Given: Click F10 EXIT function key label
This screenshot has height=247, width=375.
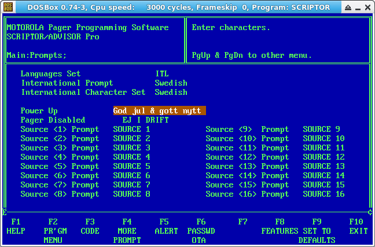Looking at the screenshot, I should 358,226.
